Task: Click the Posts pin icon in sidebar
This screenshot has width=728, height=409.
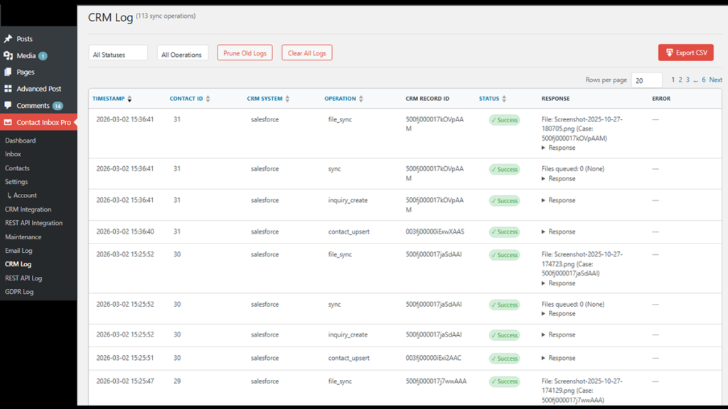Action: [9, 39]
